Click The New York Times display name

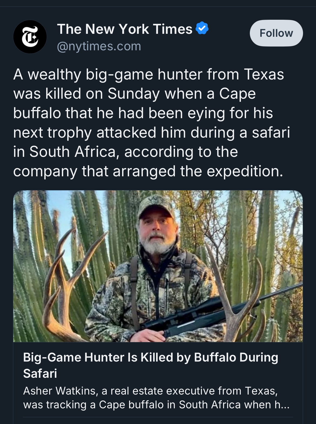tap(125, 29)
